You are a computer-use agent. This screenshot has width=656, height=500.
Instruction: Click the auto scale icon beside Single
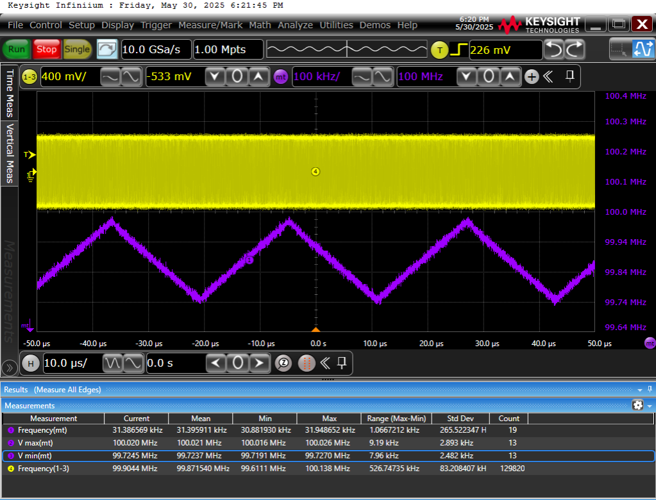[x=107, y=49]
